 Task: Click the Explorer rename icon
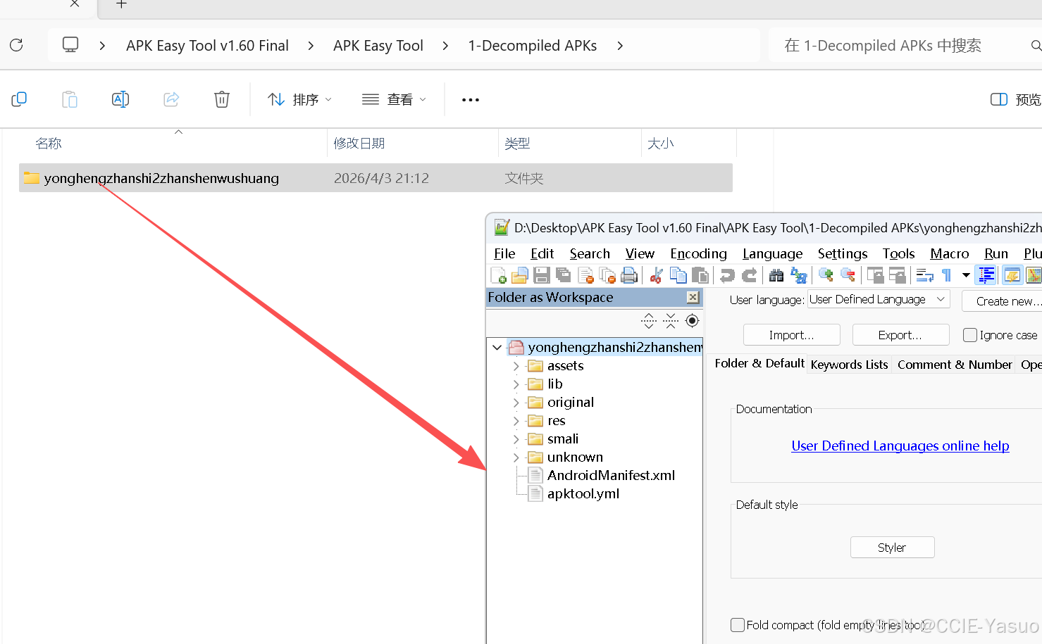click(x=120, y=99)
